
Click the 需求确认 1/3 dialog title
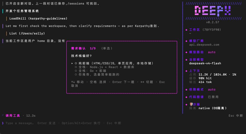pos(83,48)
